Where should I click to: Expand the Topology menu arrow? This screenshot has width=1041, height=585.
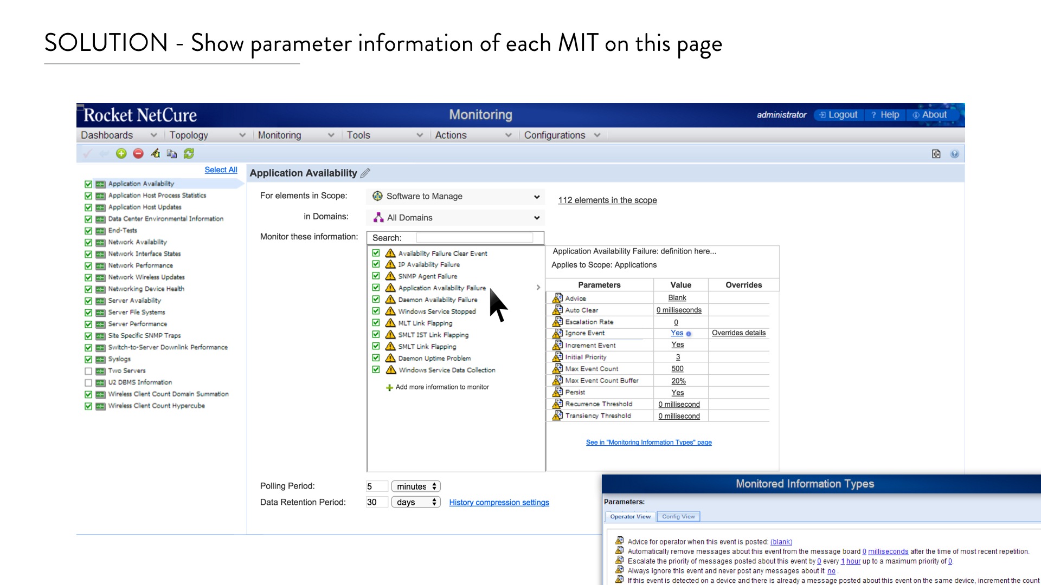[x=242, y=135]
